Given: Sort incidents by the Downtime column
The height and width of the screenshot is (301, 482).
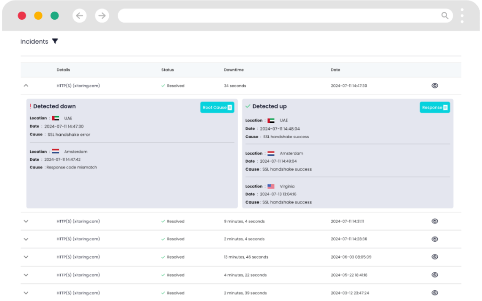Looking at the screenshot, I should tap(233, 70).
